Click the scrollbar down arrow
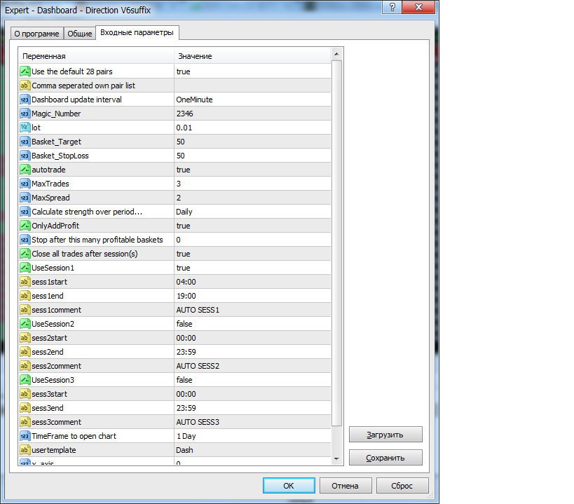Image resolution: width=574 pixels, height=504 pixels. (336, 458)
